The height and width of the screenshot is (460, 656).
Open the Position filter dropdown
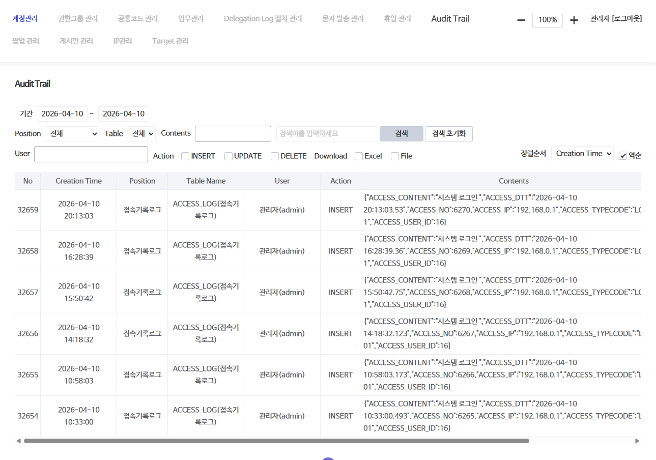[x=72, y=133]
